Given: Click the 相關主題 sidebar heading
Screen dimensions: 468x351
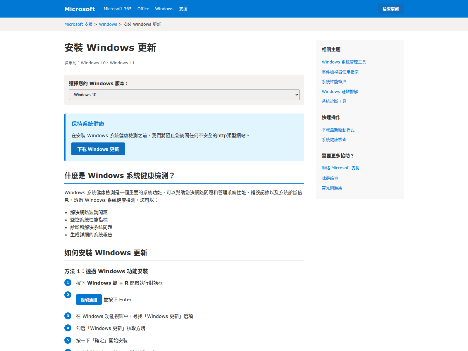Looking at the screenshot, I should [331, 49].
